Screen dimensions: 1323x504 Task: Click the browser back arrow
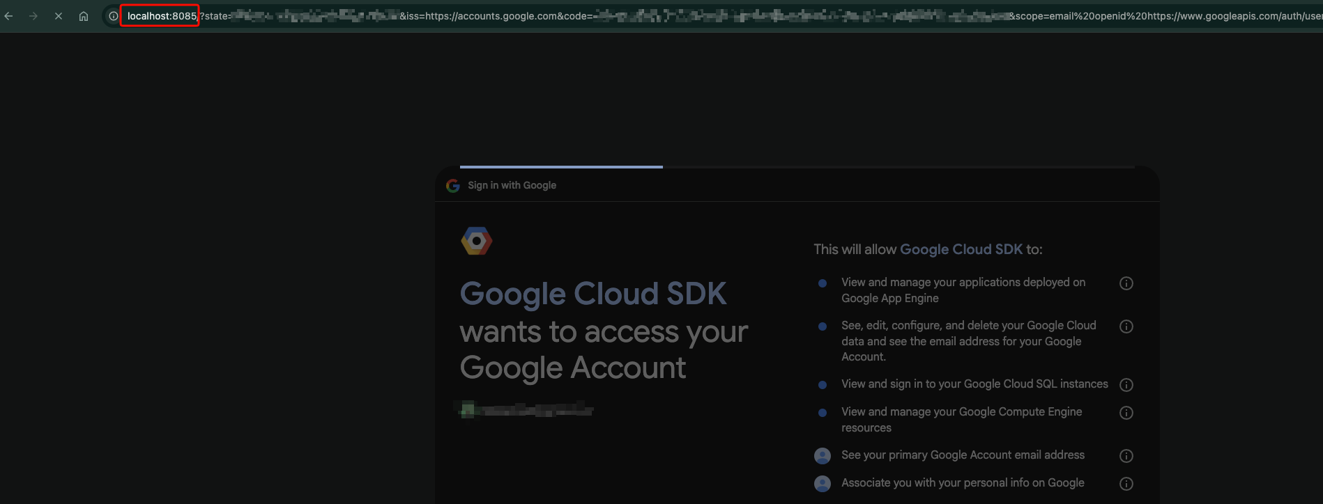pos(8,16)
